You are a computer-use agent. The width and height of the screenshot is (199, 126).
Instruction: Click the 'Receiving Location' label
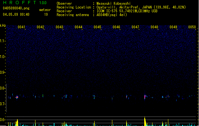(74, 7)
